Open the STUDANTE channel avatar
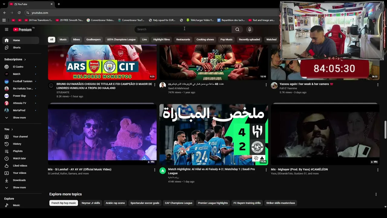 (x=51, y=86)
